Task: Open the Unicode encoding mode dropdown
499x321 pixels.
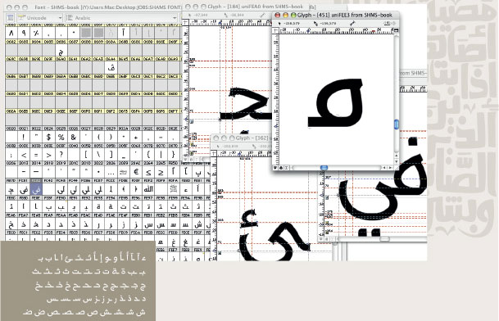Action: (40, 18)
